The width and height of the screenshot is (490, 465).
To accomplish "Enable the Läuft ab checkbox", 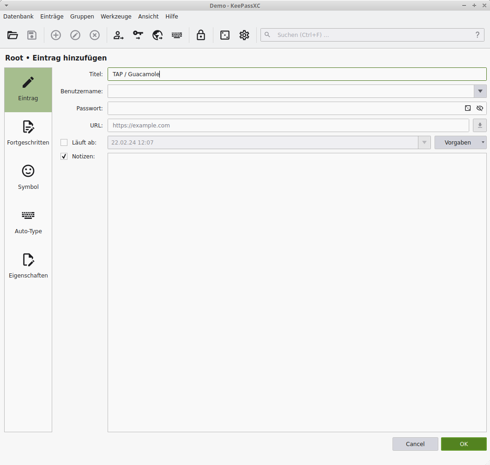I will [x=64, y=142].
